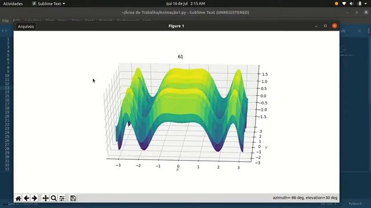Open the Sublime Text app menu dropdown
This screenshot has width=371, height=208.
(x=49, y=3)
